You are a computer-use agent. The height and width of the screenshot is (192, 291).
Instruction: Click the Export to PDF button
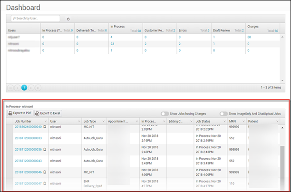[21, 114]
